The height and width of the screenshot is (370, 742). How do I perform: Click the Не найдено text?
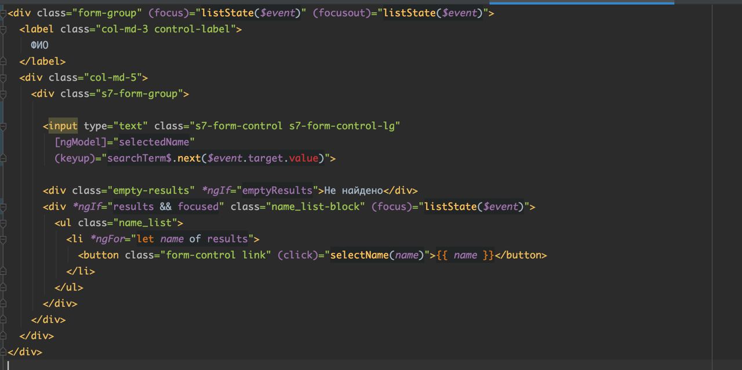tap(354, 190)
